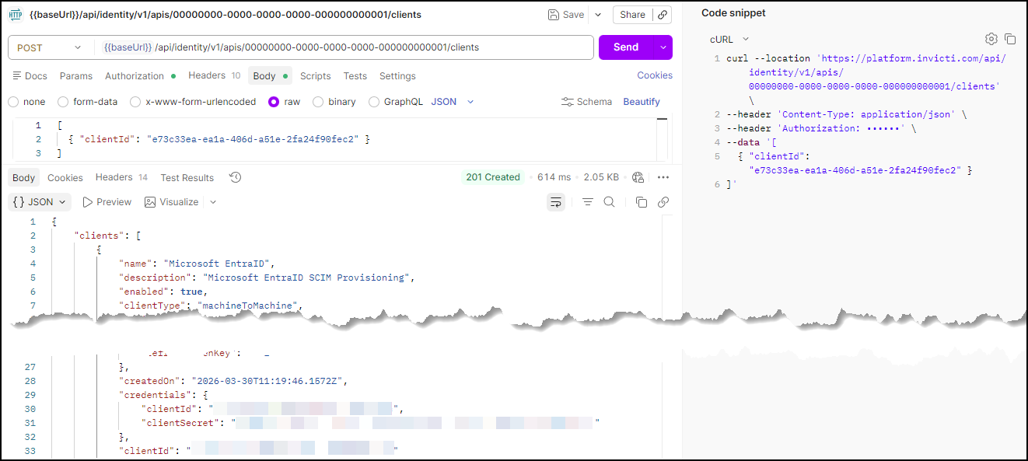The width and height of the screenshot is (1028, 461).
Task: Expand the cURL language dropdown
Action: (729, 39)
